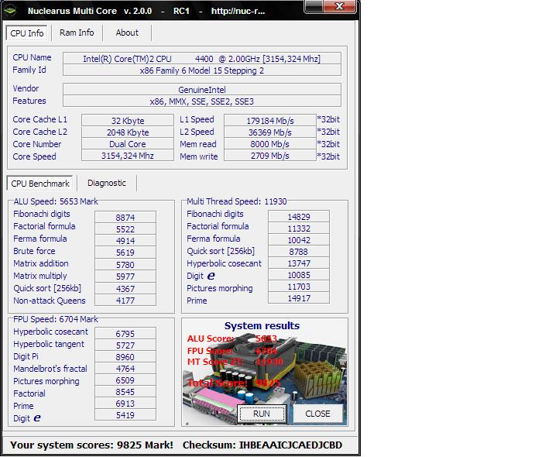The width and height of the screenshot is (542, 457).
Task: Click FPU Digit e score 5419
Action: pos(125,415)
